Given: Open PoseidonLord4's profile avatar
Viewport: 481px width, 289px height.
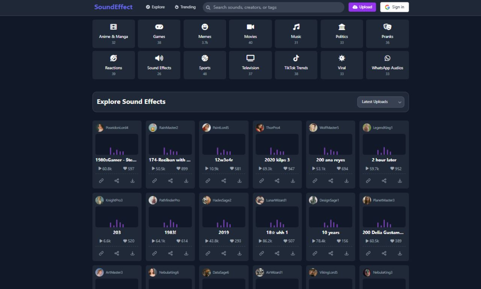Looking at the screenshot, I should click(x=100, y=128).
